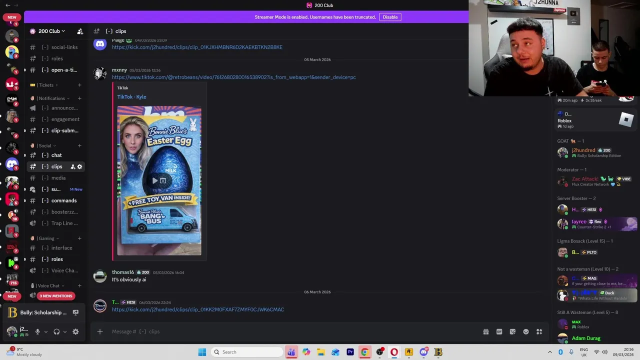Open the TikTok retrobeans video link
This screenshot has width=640, height=360.
click(x=234, y=77)
